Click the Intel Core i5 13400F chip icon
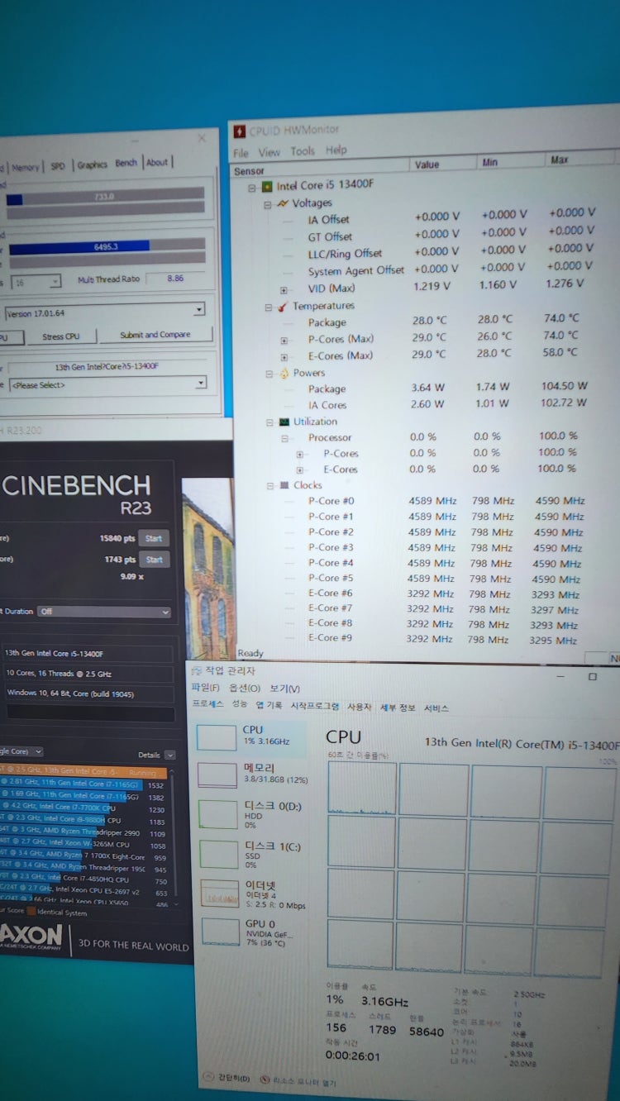This screenshot has height=1101, width=620. (267, 186)
